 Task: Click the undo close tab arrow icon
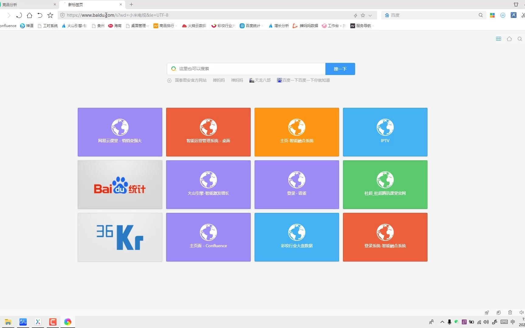[x=40, y=15]
